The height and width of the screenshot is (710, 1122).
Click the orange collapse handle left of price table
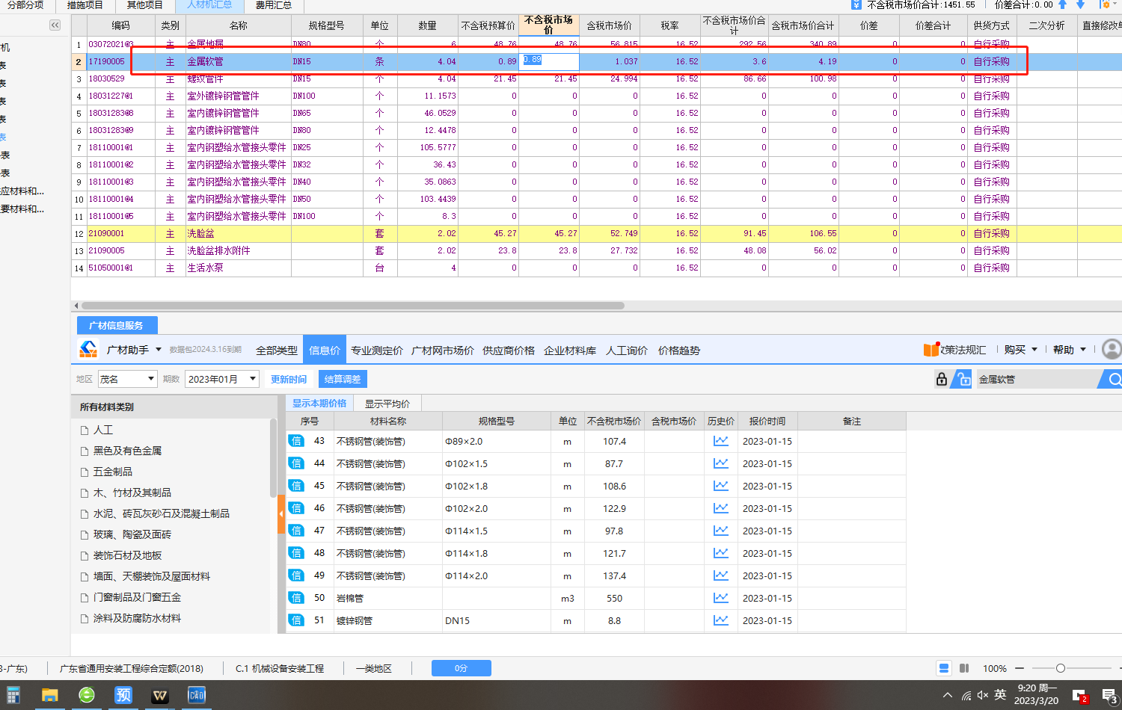(x=281, y=514)
